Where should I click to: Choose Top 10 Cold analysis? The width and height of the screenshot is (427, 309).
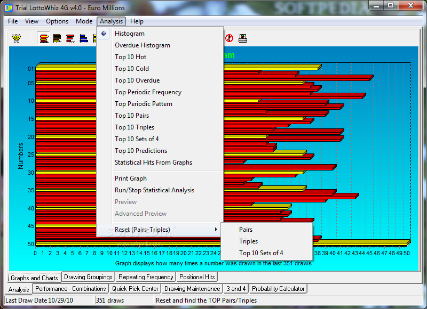point(160,69)
